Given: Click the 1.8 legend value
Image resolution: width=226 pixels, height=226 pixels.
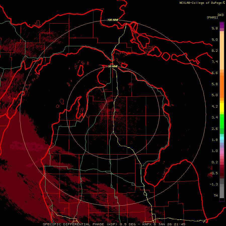Looking at the screenshot, I should 215,140.
